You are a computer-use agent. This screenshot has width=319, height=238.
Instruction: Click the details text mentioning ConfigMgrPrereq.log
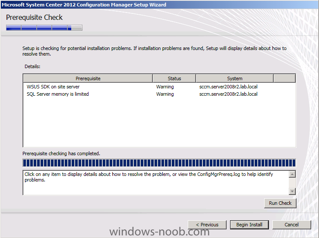149,177
